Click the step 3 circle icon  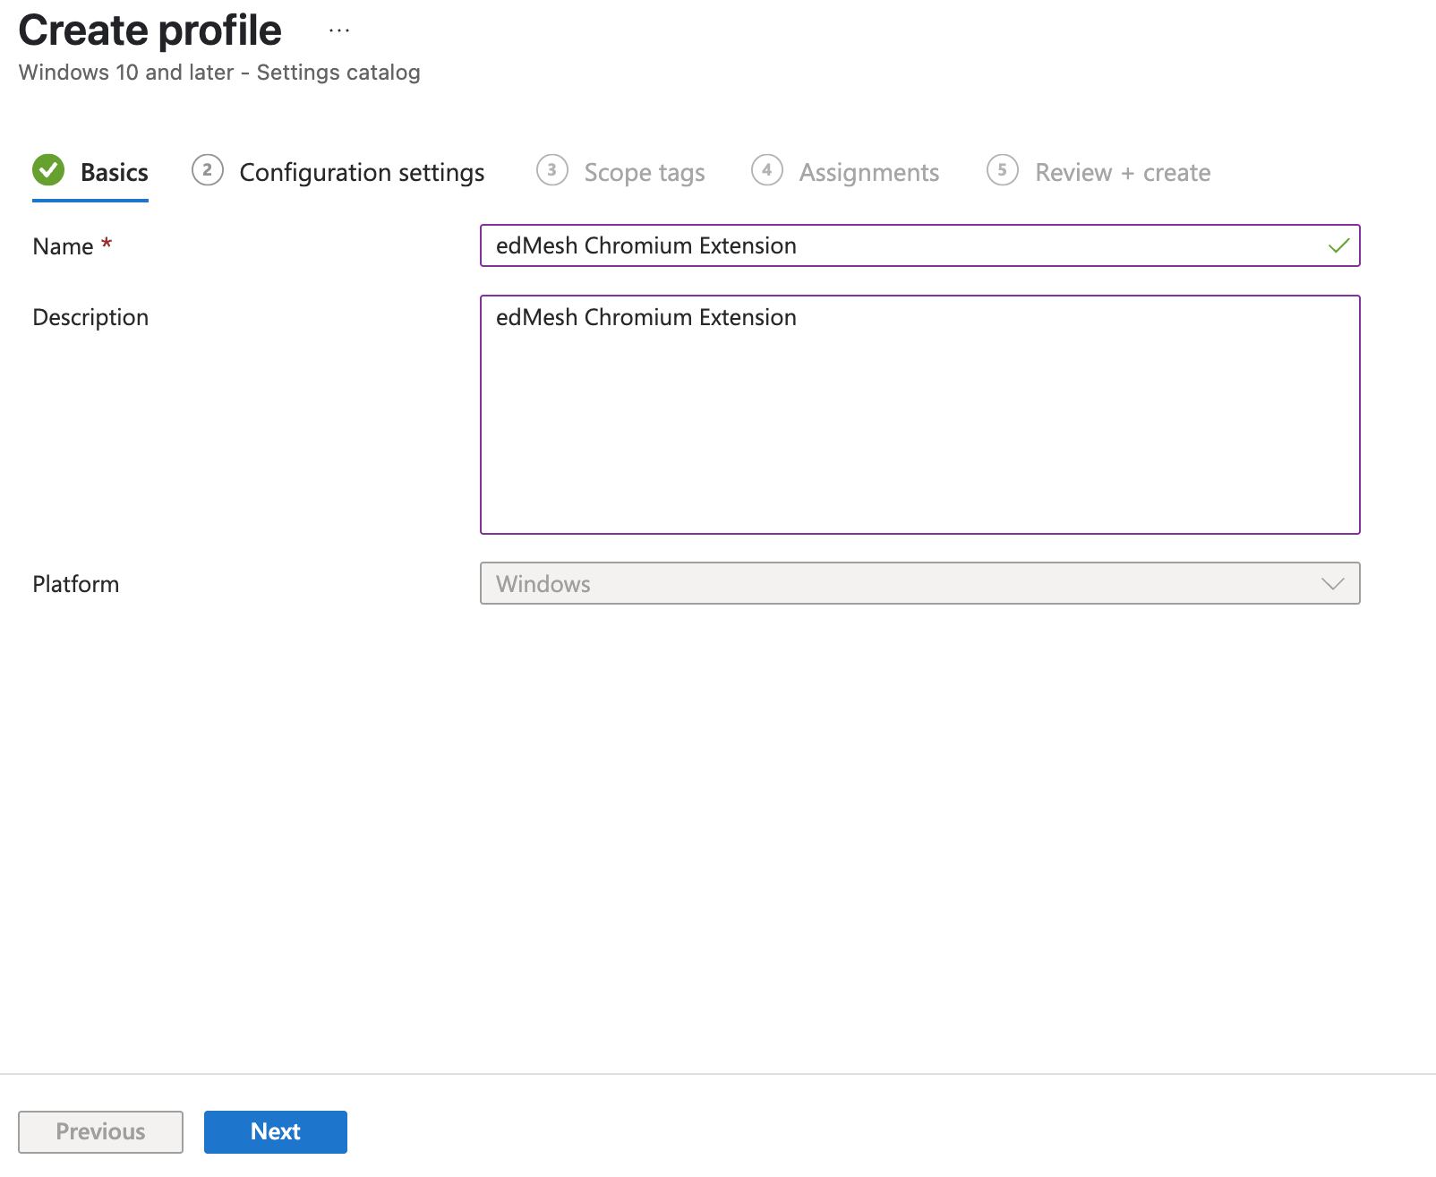click(x=552, y=170)
